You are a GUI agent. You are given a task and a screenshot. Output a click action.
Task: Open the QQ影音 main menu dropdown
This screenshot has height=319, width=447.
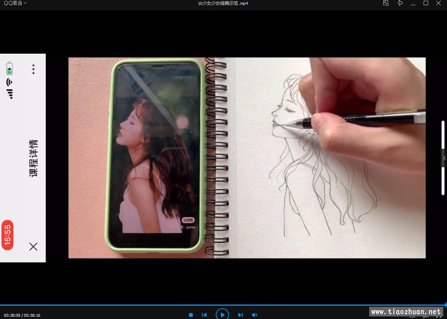tap(15, 3)
